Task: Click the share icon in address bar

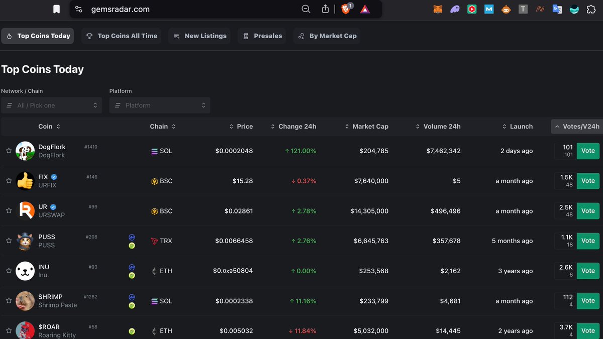Action: [325, 9]
